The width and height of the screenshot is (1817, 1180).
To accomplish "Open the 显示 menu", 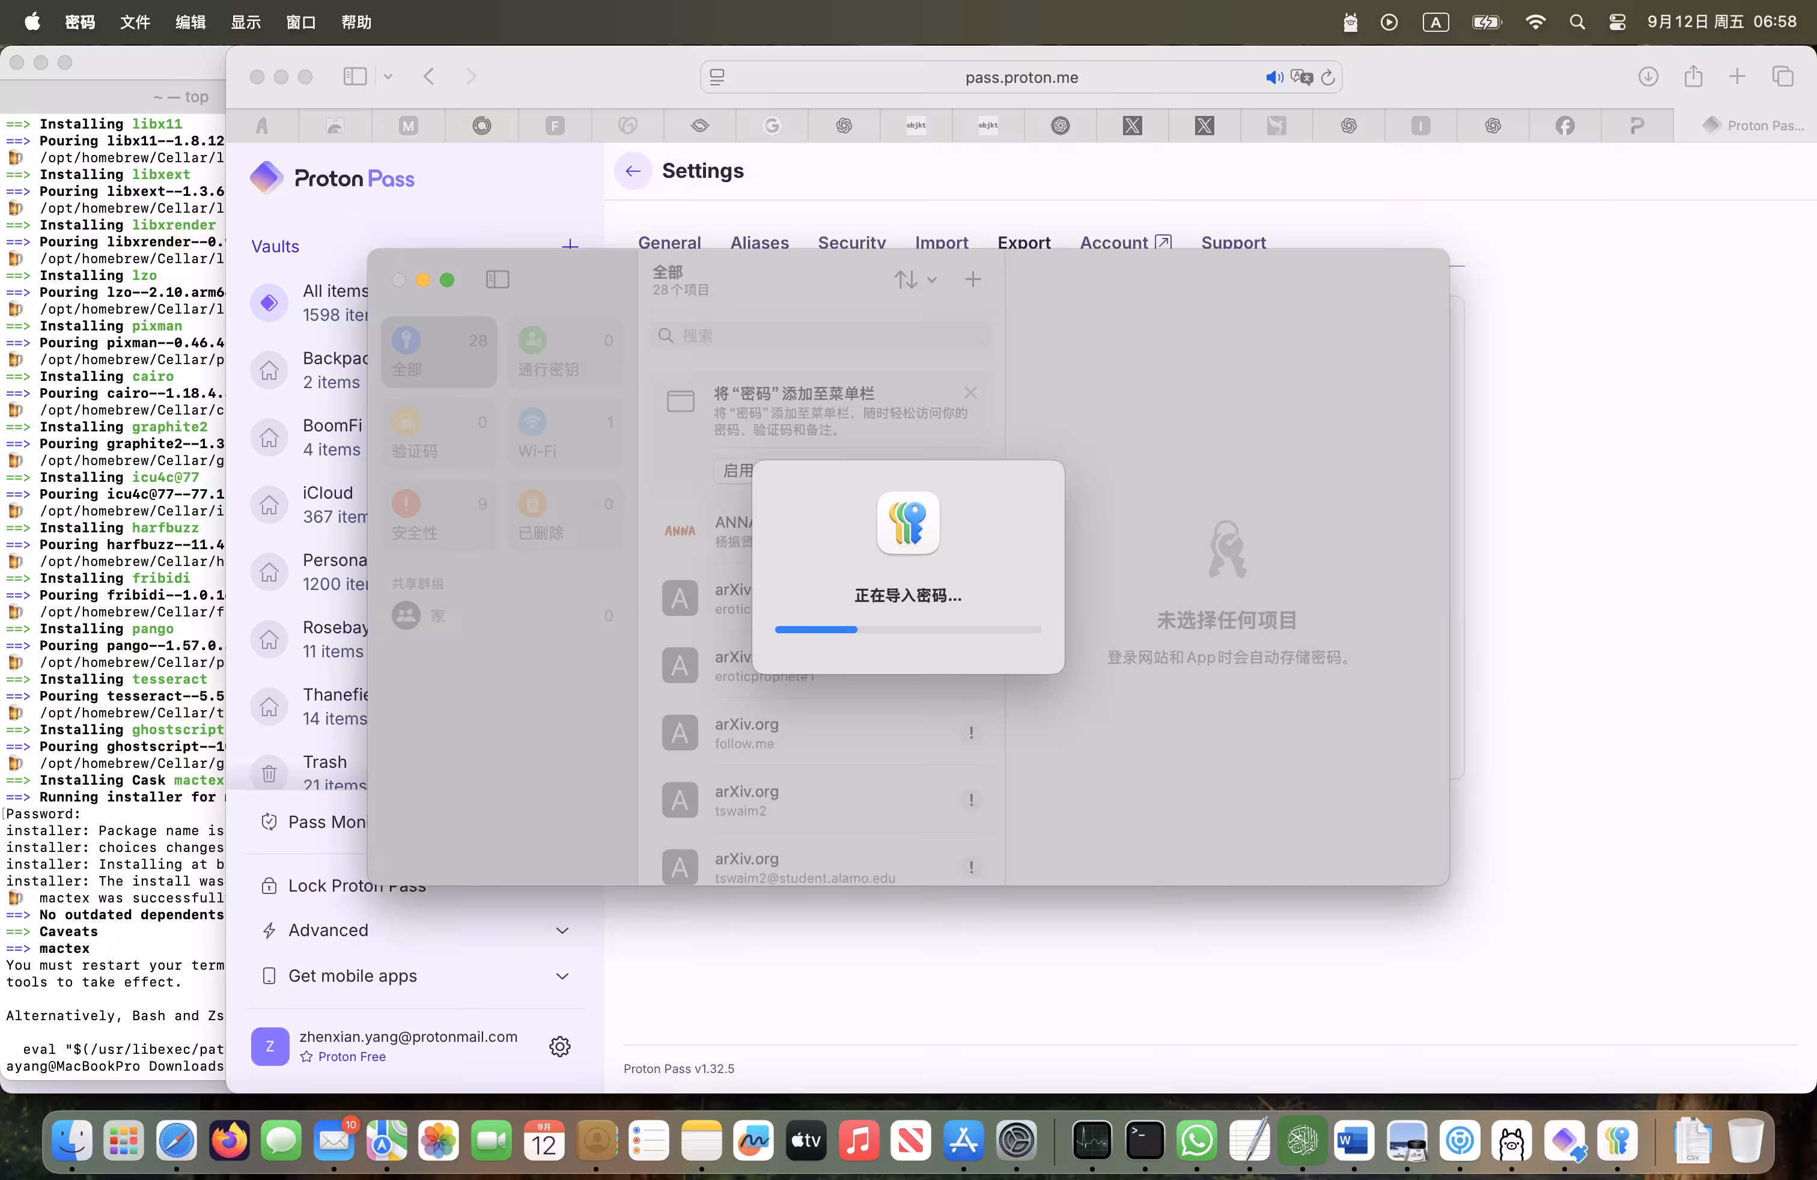I will [x=246, y=22].
